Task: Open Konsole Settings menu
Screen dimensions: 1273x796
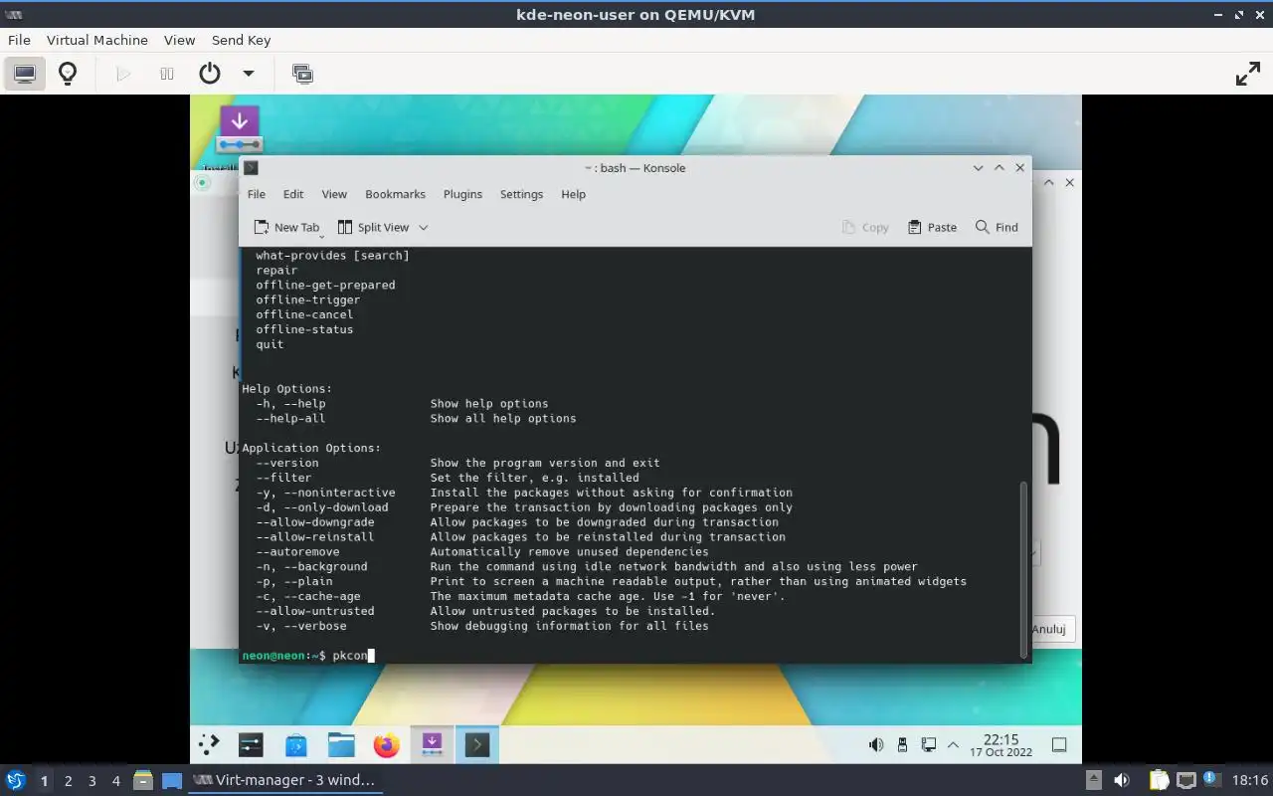Action: [x=521, y=194]
